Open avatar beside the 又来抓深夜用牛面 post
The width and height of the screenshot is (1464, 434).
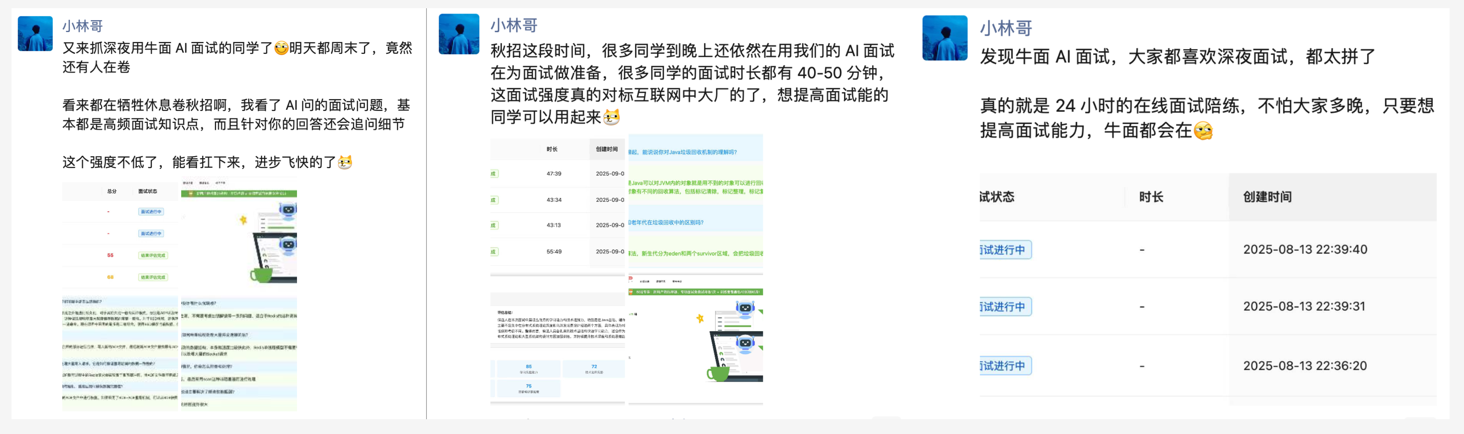click(x=35, y=34)
